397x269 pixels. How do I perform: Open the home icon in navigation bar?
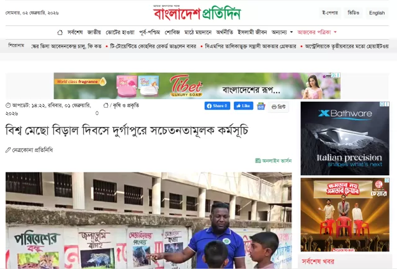(x=60, y=32)
